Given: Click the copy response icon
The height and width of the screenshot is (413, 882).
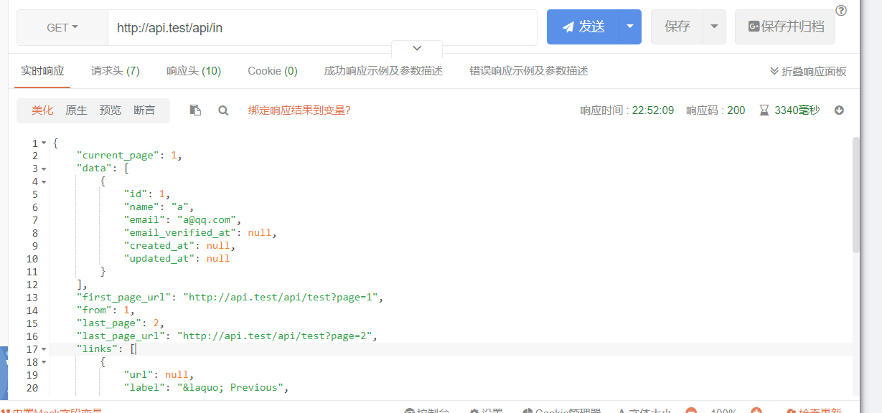Looking at the screenshot, I should click(x=195, y=110).
